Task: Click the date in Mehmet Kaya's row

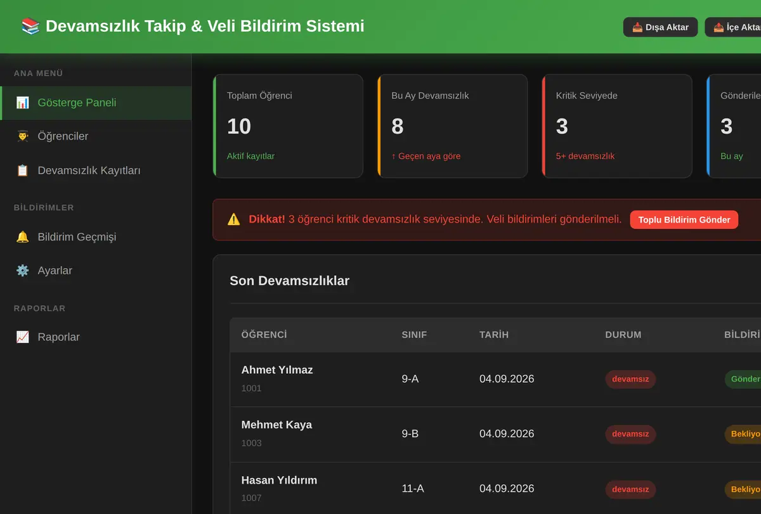Action: coord(507,434)
